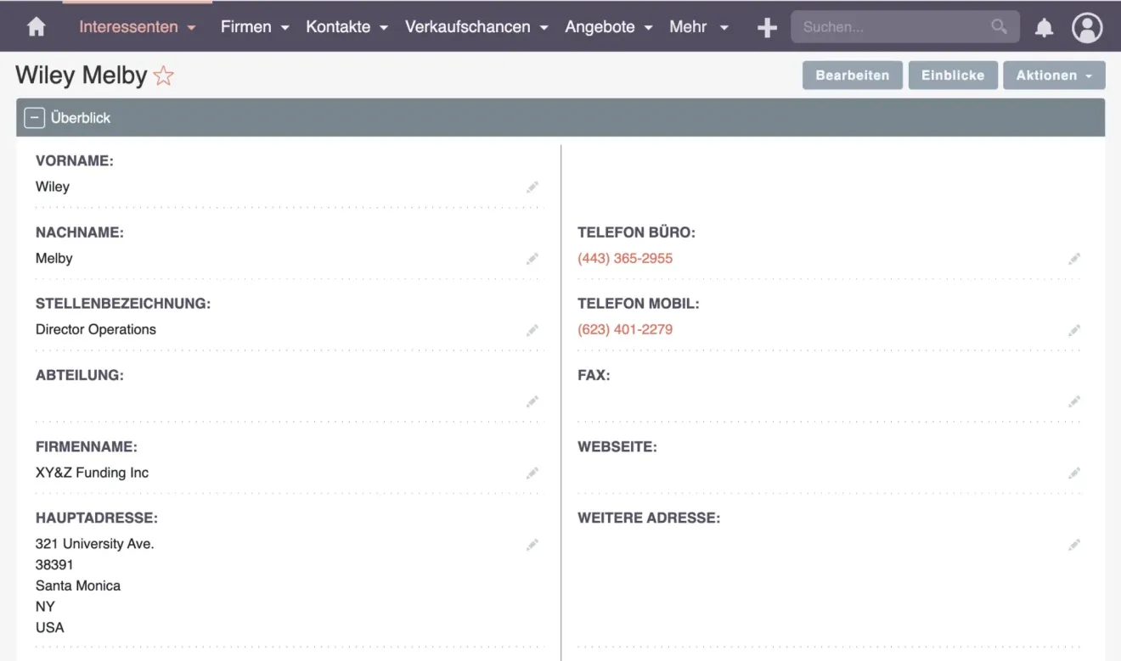Screen dimensions: 1121x661
Task: Call the mobile number (623) 401-2279
Action: click(x=624, y=329)
